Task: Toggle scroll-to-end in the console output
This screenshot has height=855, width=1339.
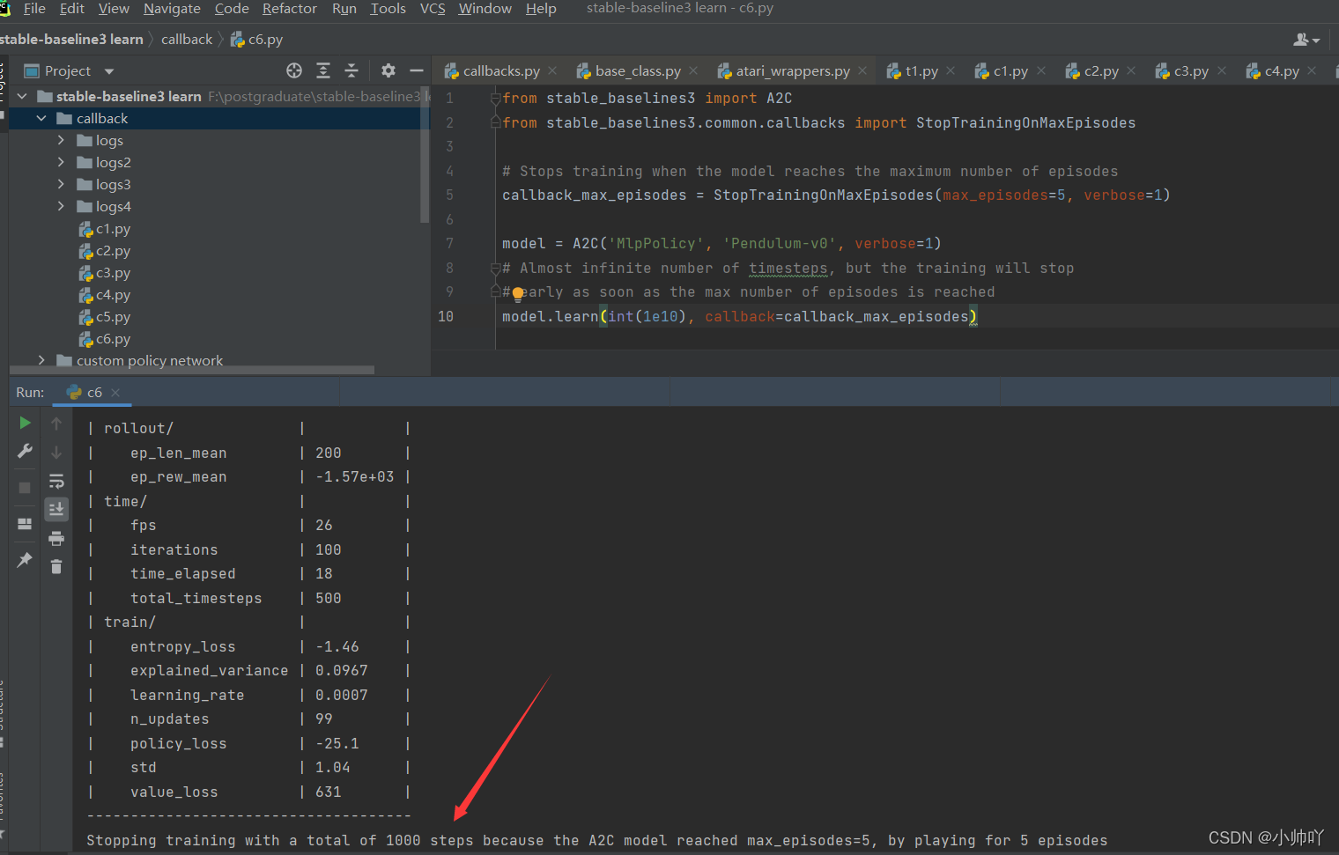Action: coord(56,509)
